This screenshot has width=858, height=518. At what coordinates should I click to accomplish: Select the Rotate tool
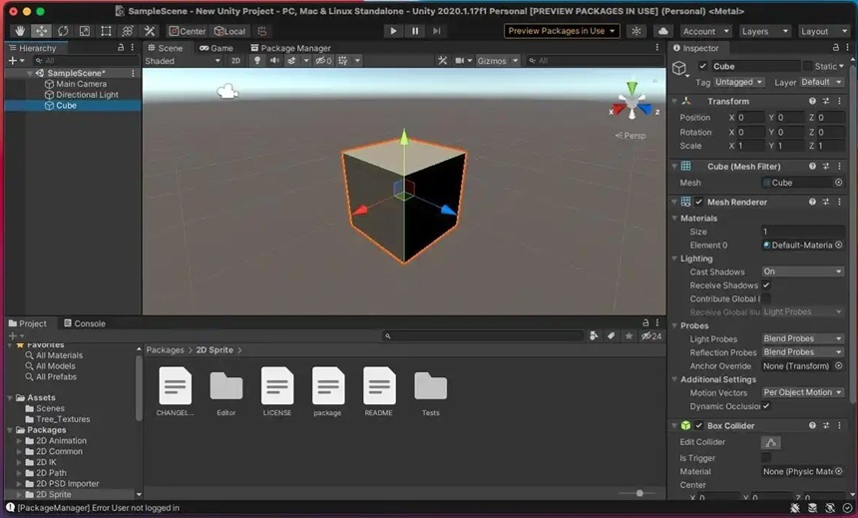tap(63, 31)
